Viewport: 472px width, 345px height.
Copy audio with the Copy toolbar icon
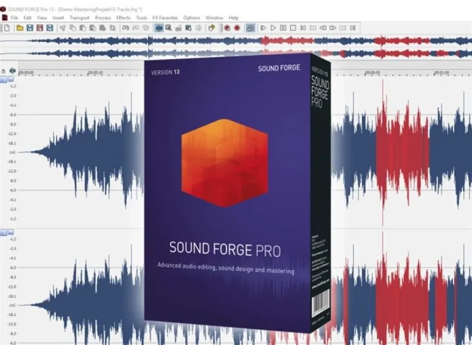pos(72,27)
